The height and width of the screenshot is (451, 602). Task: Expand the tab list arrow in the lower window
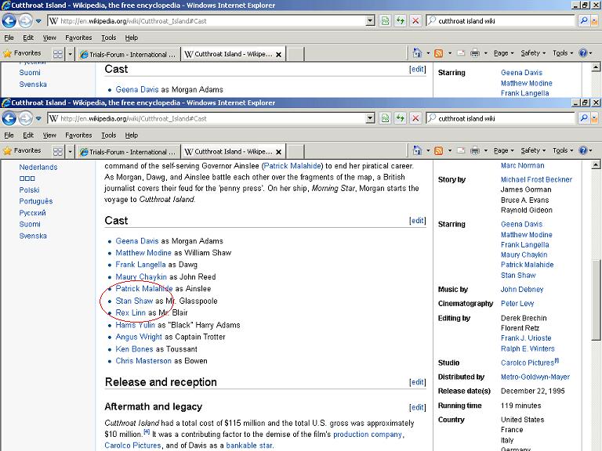coord(70,151)
